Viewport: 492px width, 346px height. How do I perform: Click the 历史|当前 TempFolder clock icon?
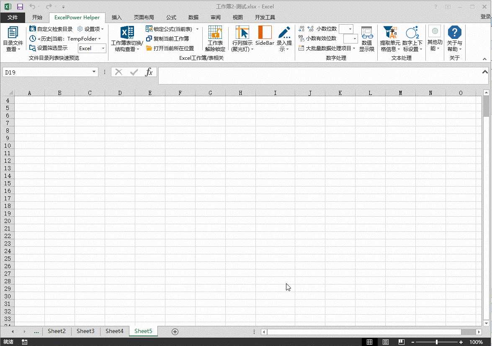(x=32, y=38)
